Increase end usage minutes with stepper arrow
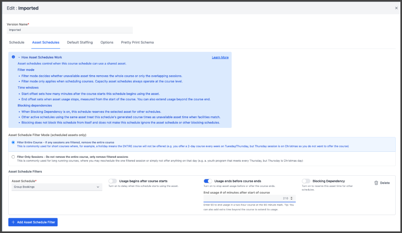Screen dimensions: 402x233 tap(292, 197)
